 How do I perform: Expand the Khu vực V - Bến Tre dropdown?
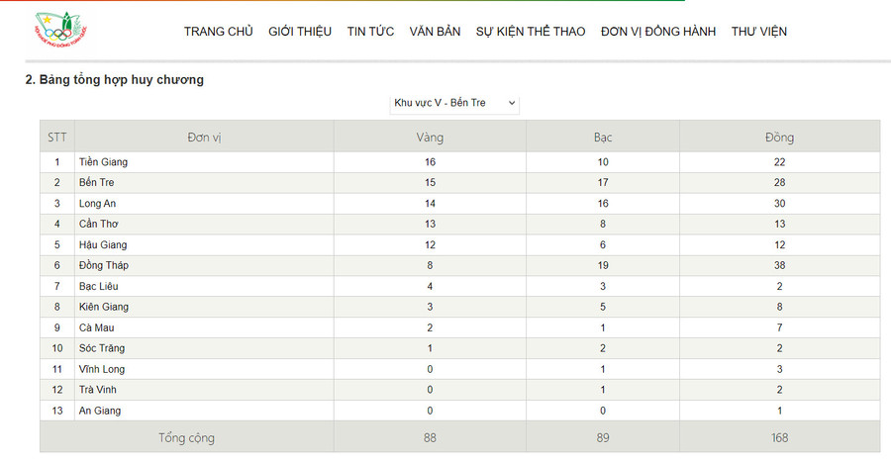(455, 103)
